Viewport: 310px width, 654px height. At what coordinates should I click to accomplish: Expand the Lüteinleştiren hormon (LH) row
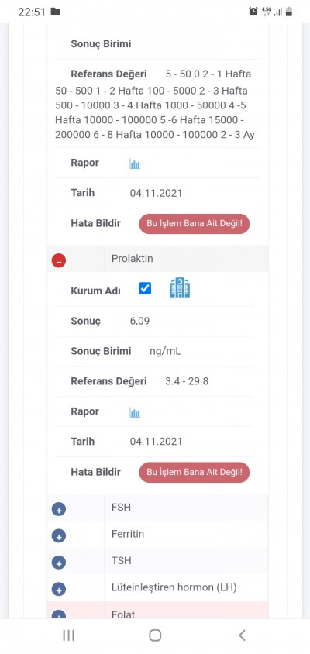(x=59, y=590)
